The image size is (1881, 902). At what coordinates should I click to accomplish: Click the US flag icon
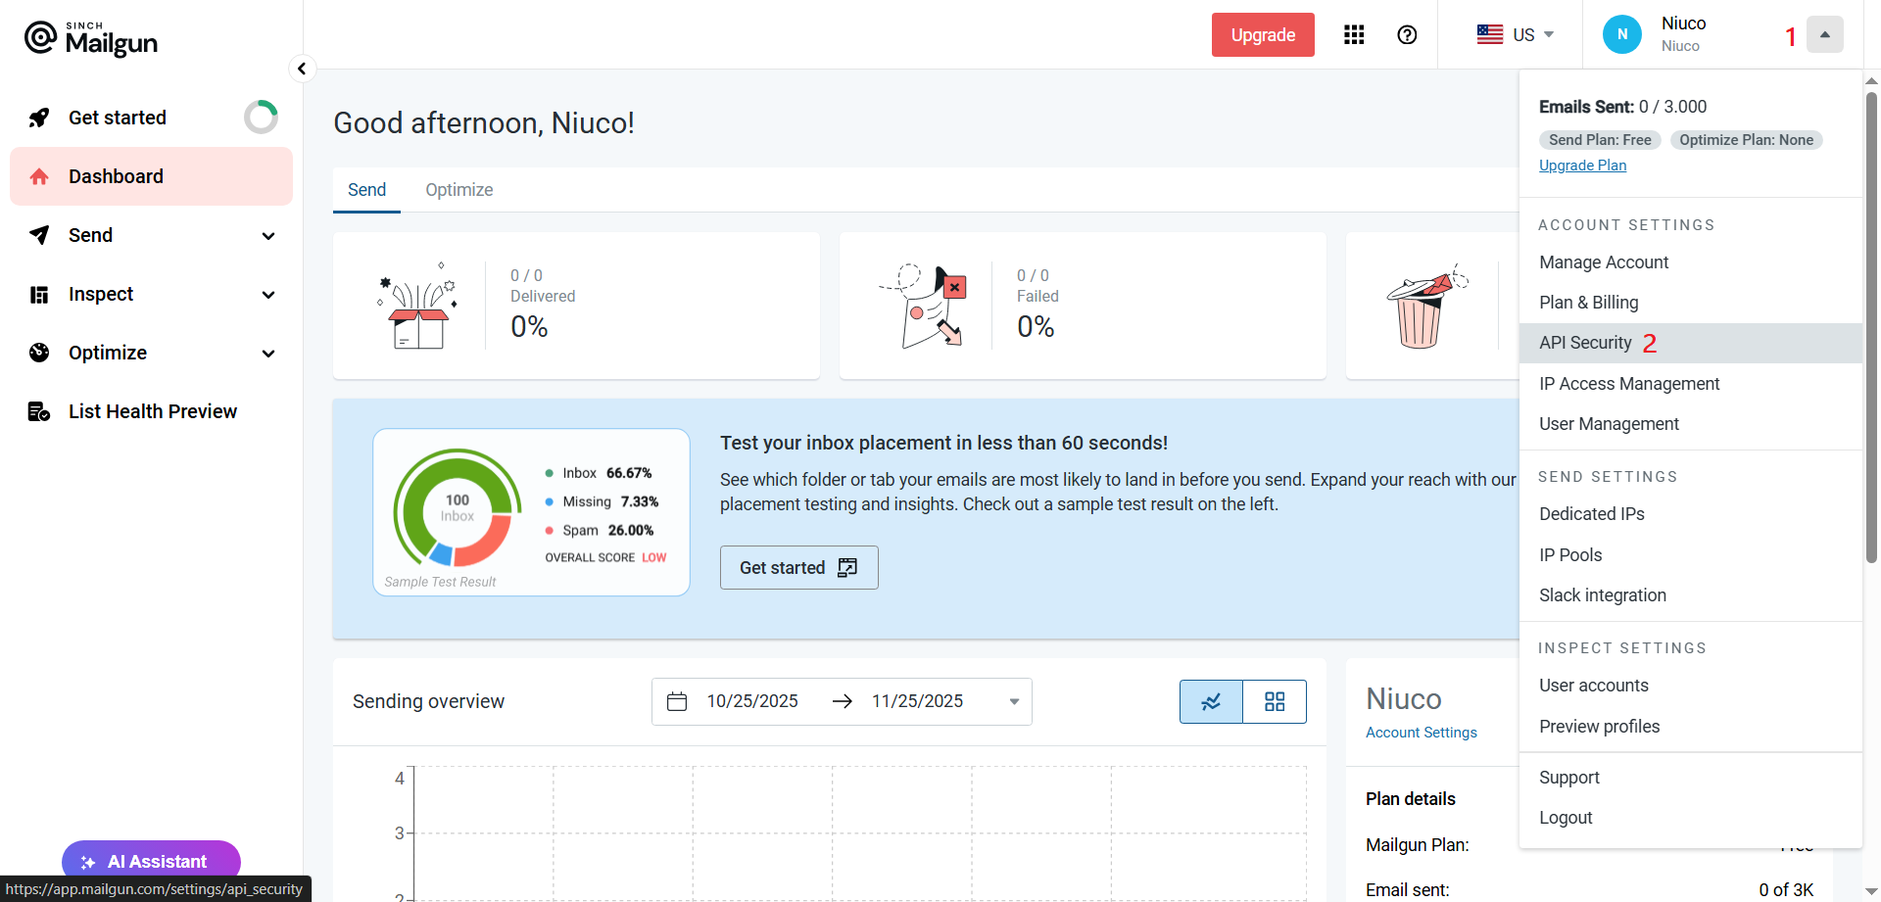coord(1490,34)
